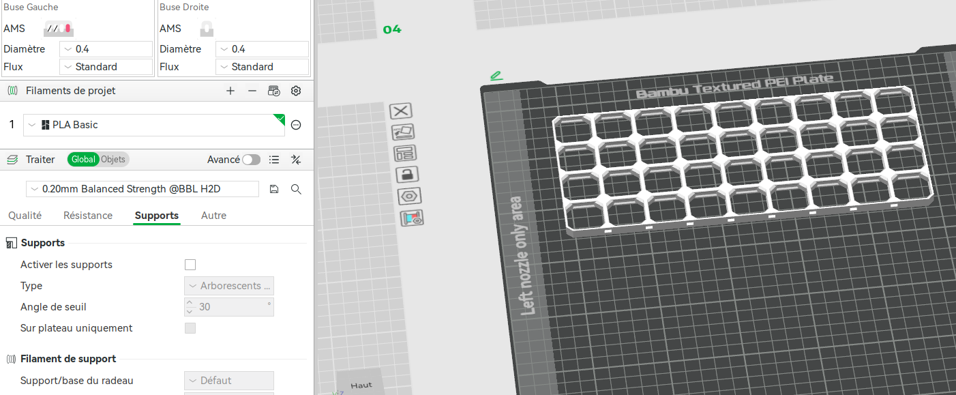Click the Haut face of view cube

[361, 384]
